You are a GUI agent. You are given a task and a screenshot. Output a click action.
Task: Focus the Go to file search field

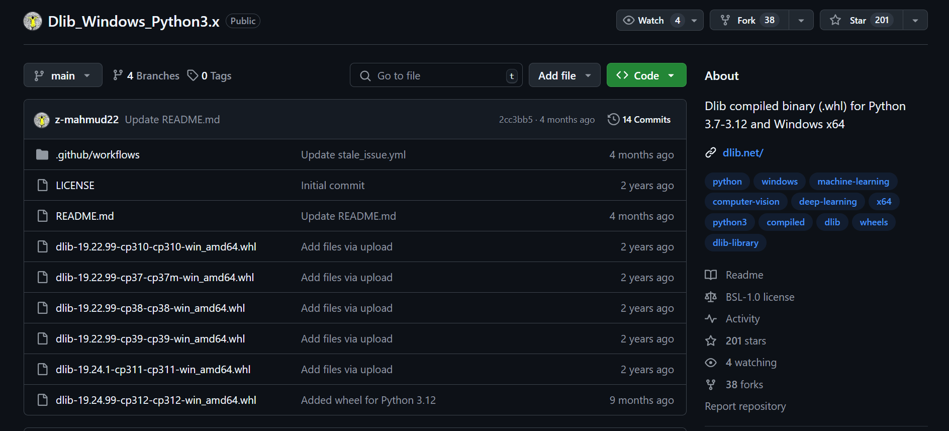(x=436, y=75)
